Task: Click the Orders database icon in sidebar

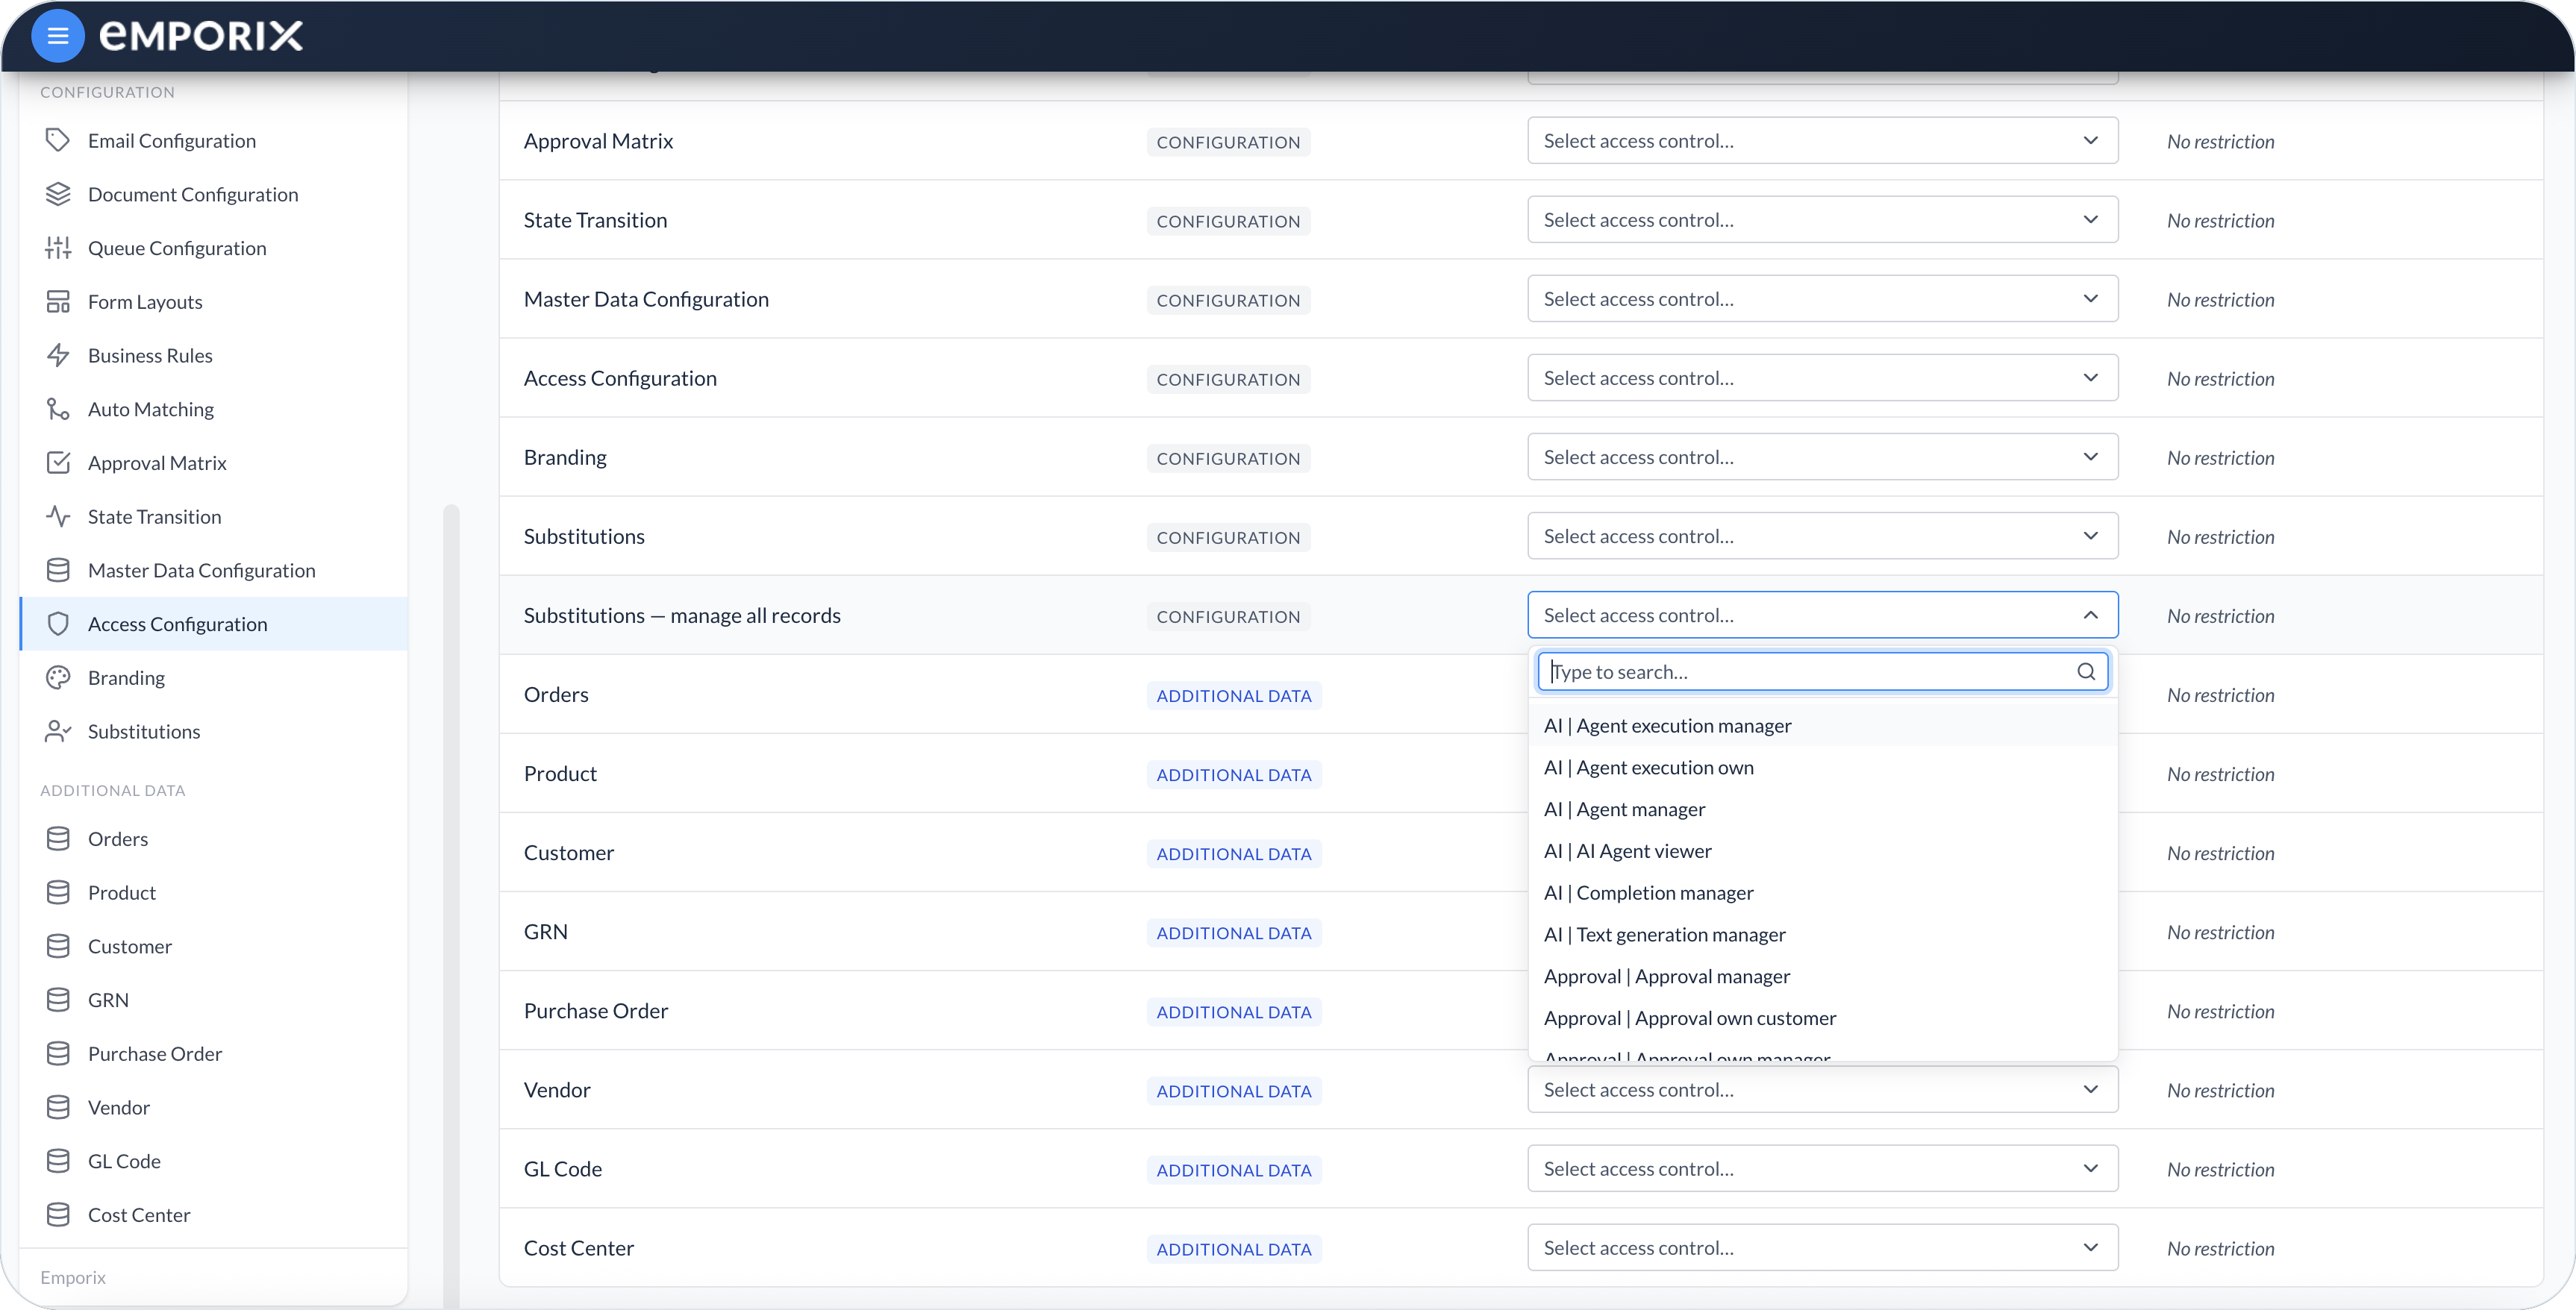Action: point(58,838)
